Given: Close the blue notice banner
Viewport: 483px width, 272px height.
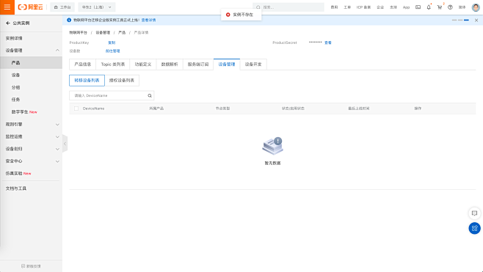Looking at the screenshot, I should pos(476,20).
